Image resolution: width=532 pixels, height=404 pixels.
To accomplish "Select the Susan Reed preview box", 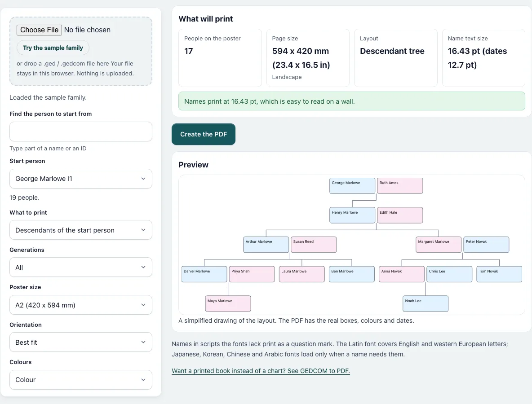I will tap(314, 245).
